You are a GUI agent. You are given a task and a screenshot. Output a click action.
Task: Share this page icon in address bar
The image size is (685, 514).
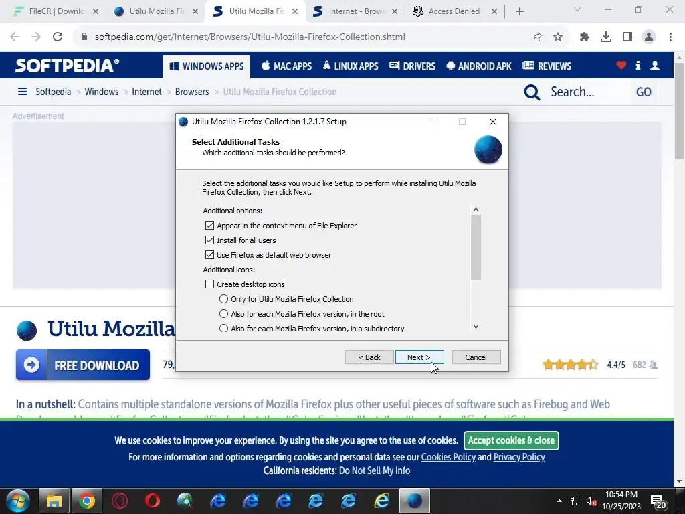point(536,37)
